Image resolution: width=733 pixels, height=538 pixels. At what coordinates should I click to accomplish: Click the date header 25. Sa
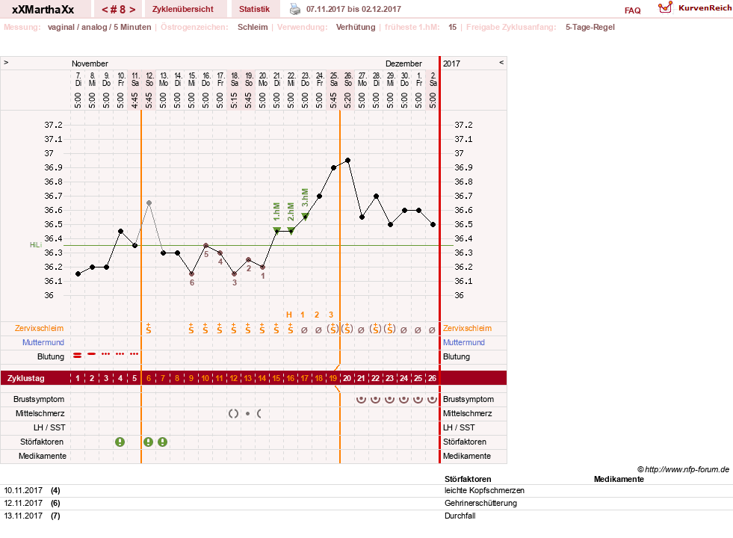[x=334, y=79]
